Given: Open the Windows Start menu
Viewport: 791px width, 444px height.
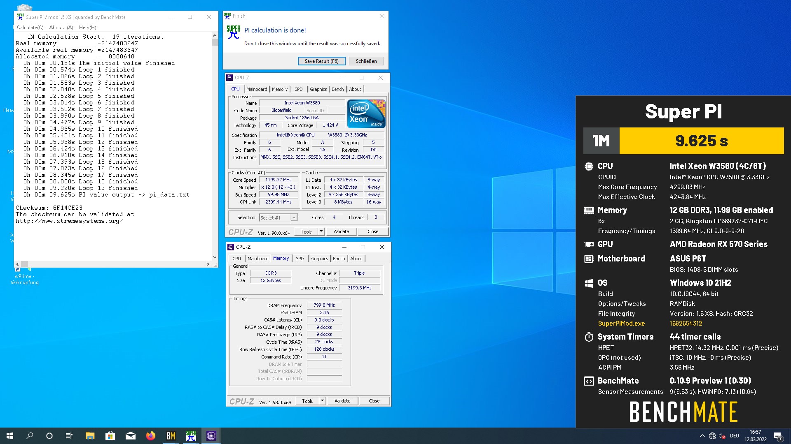Looking at the screenshot, I should [x=10, y=436].
